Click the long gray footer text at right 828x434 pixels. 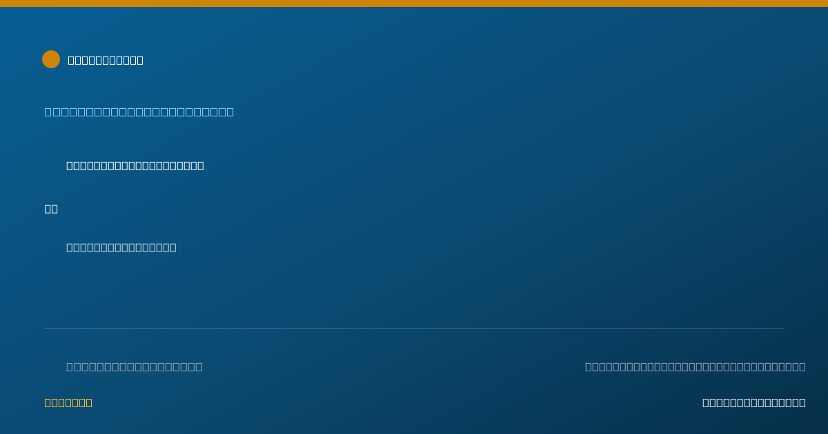(x=696, y=366)
